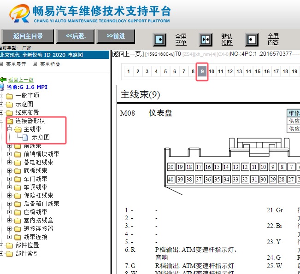Viewport: 300px width, 274px height.
Task: Expand the 后备箱门线束 node
Action: pyautogui.click(x=9, y=204)
